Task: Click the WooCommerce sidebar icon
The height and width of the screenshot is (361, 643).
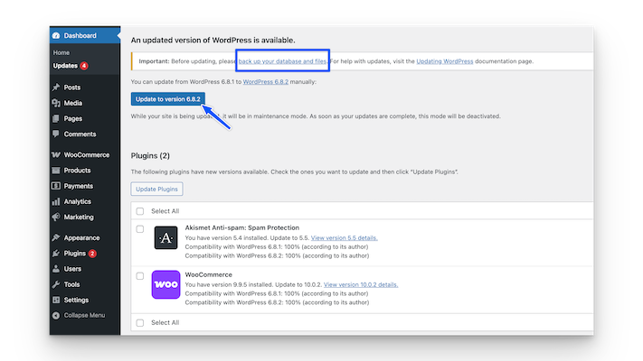Action: tap(56, 155)
